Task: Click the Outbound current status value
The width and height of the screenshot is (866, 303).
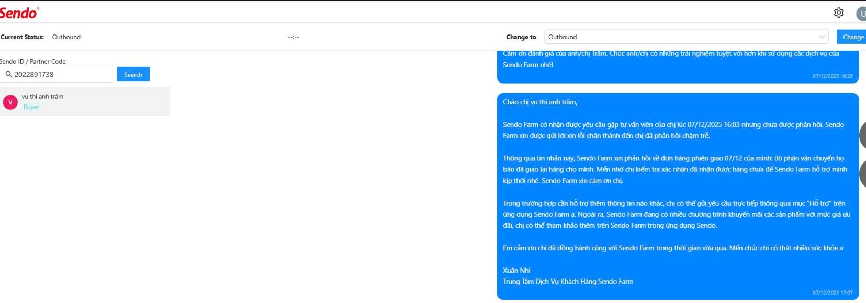Action: (x=66, y=37)
